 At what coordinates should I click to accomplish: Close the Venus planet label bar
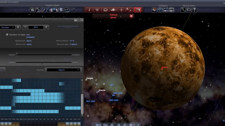[131, 16]
